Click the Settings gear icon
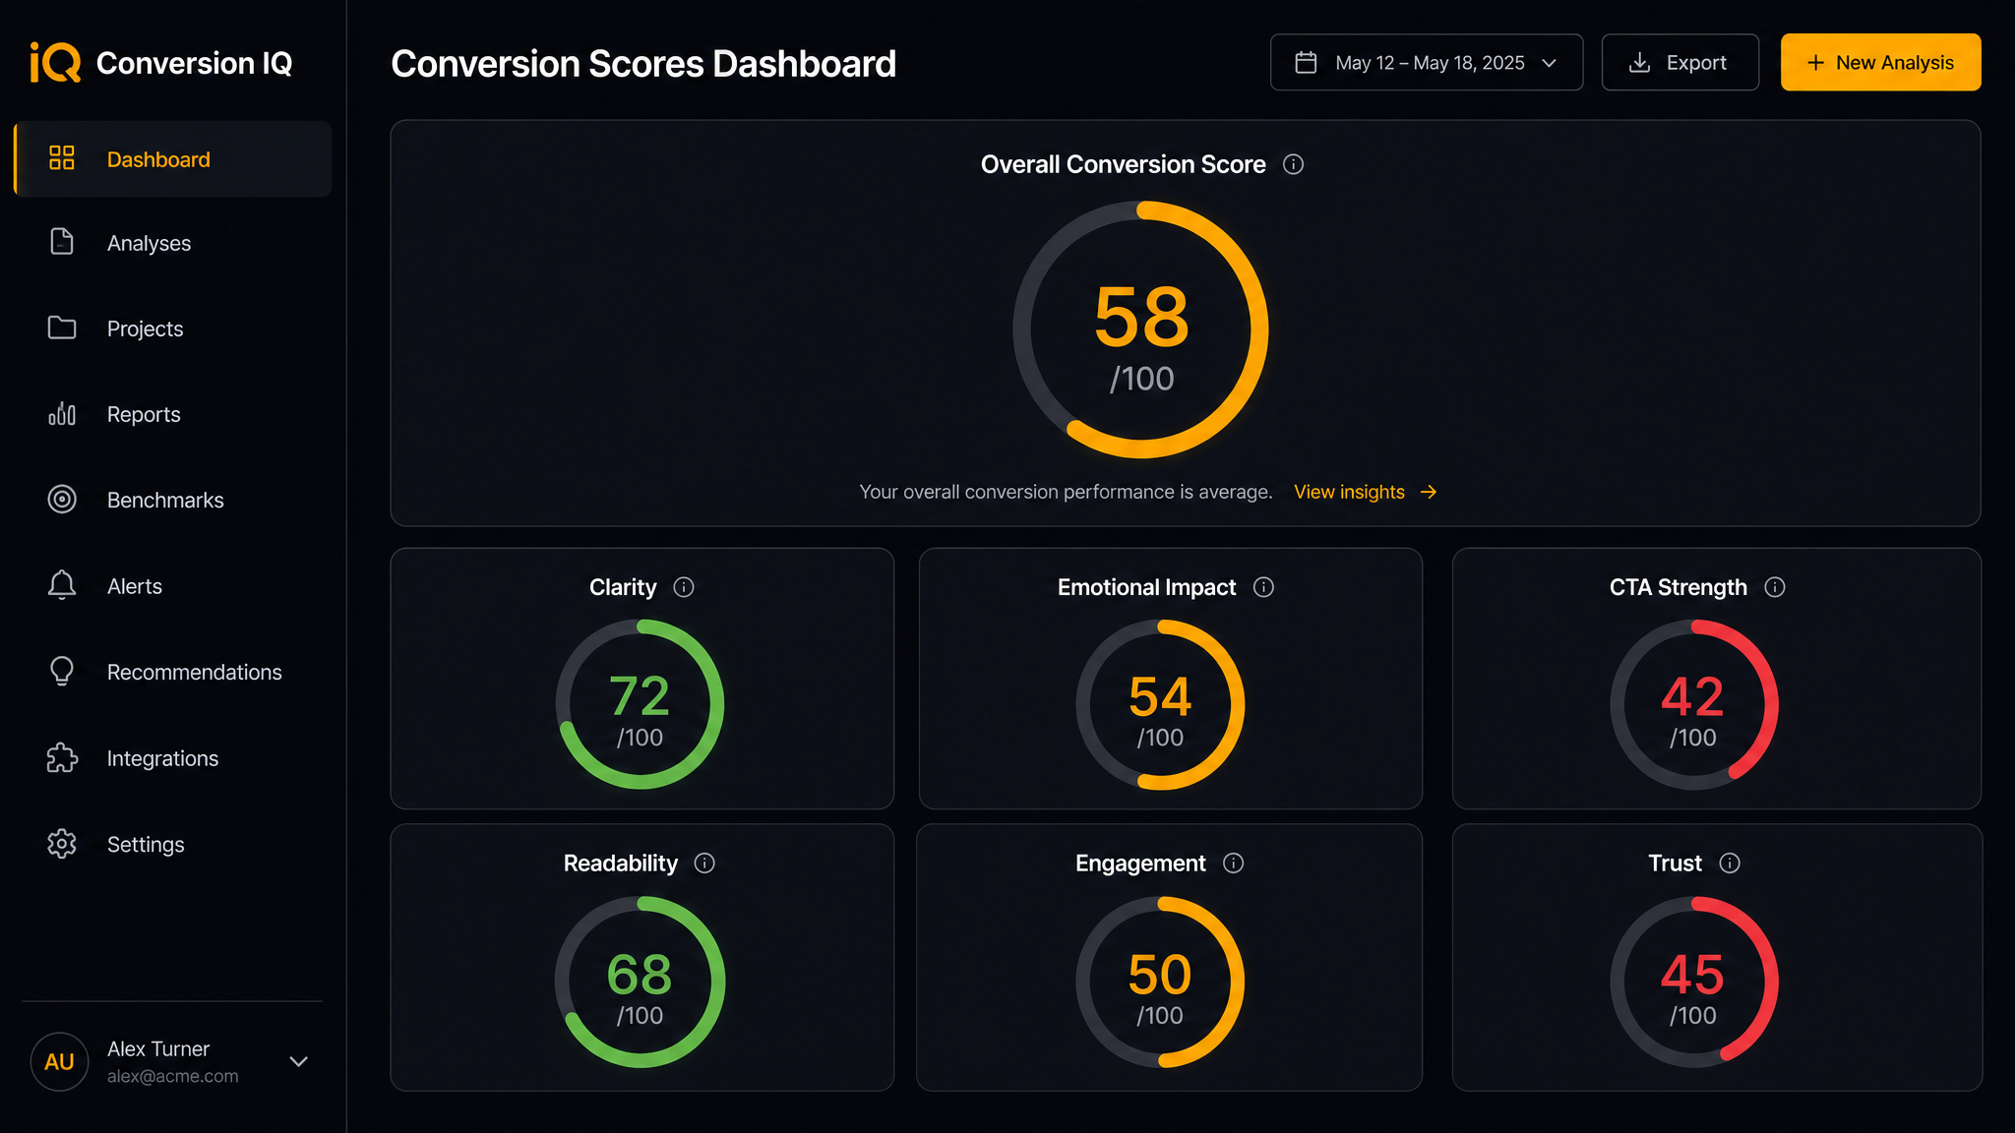Viewport: 2015px width, 1133px height. tap(62, 844)
